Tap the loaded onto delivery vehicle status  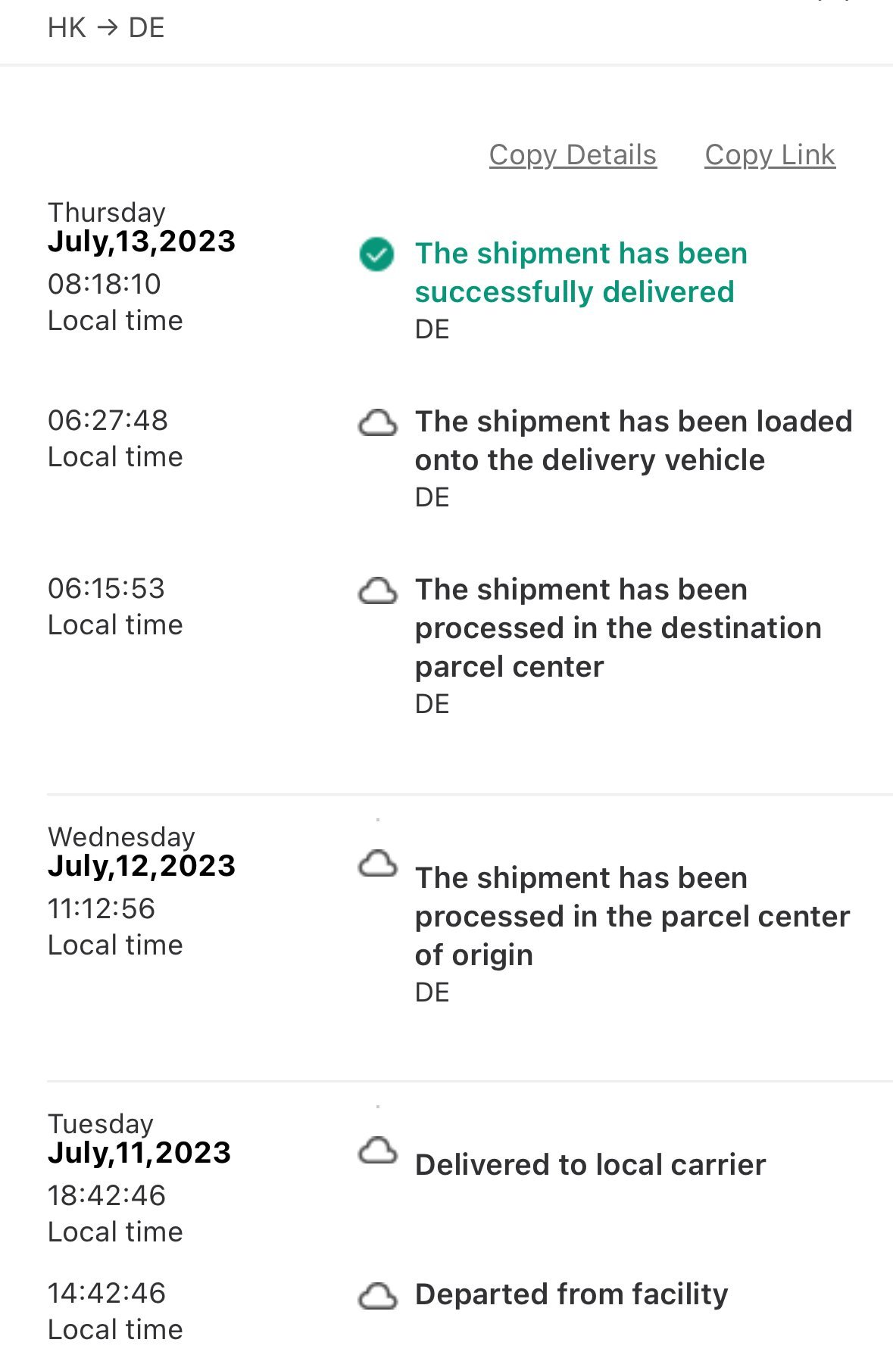click(x=633, y=441)
